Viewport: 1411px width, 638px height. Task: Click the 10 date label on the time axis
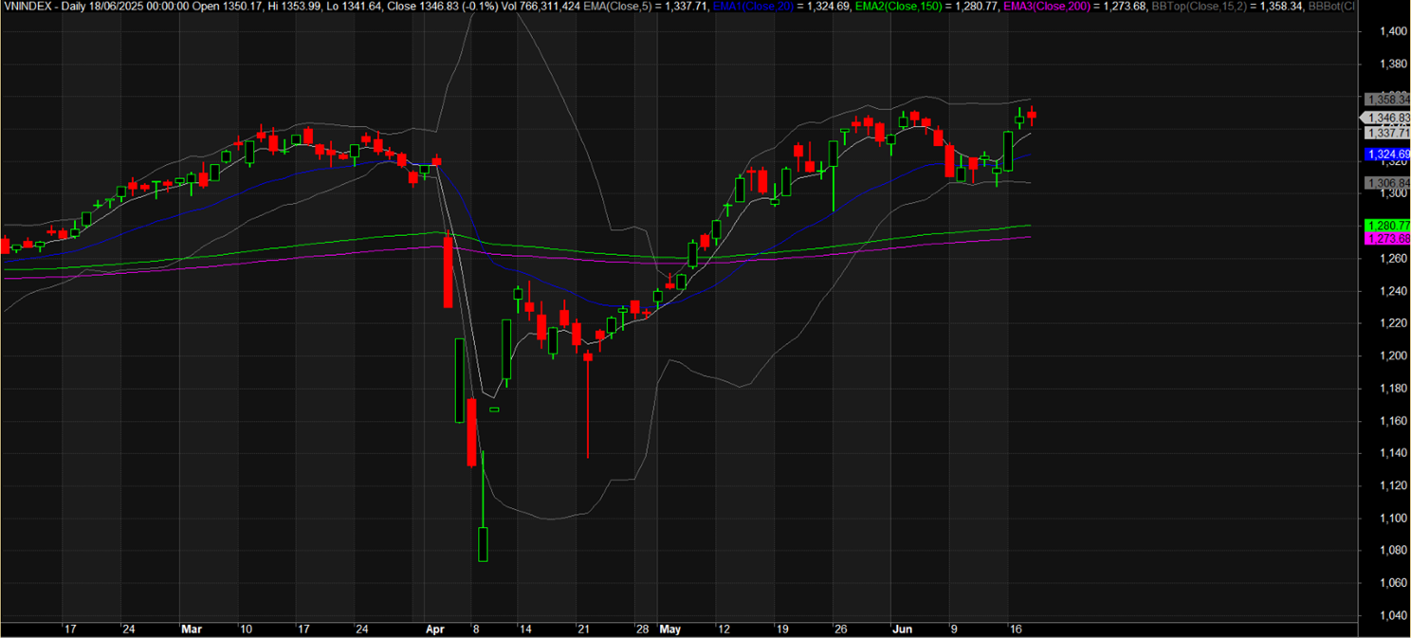(x=246, y=629)
